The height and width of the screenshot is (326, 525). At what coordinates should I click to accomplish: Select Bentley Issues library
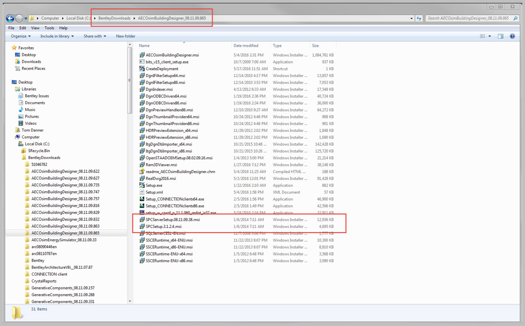pos(37,96)
